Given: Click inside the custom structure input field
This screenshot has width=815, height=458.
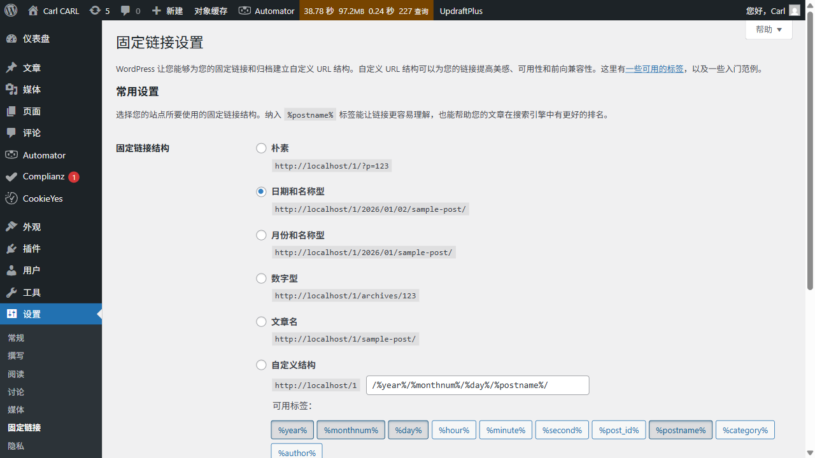Looking at the screenshot, I should click(x=478, y=385).
